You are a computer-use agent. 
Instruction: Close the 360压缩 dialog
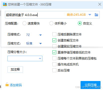pos(100,4)
